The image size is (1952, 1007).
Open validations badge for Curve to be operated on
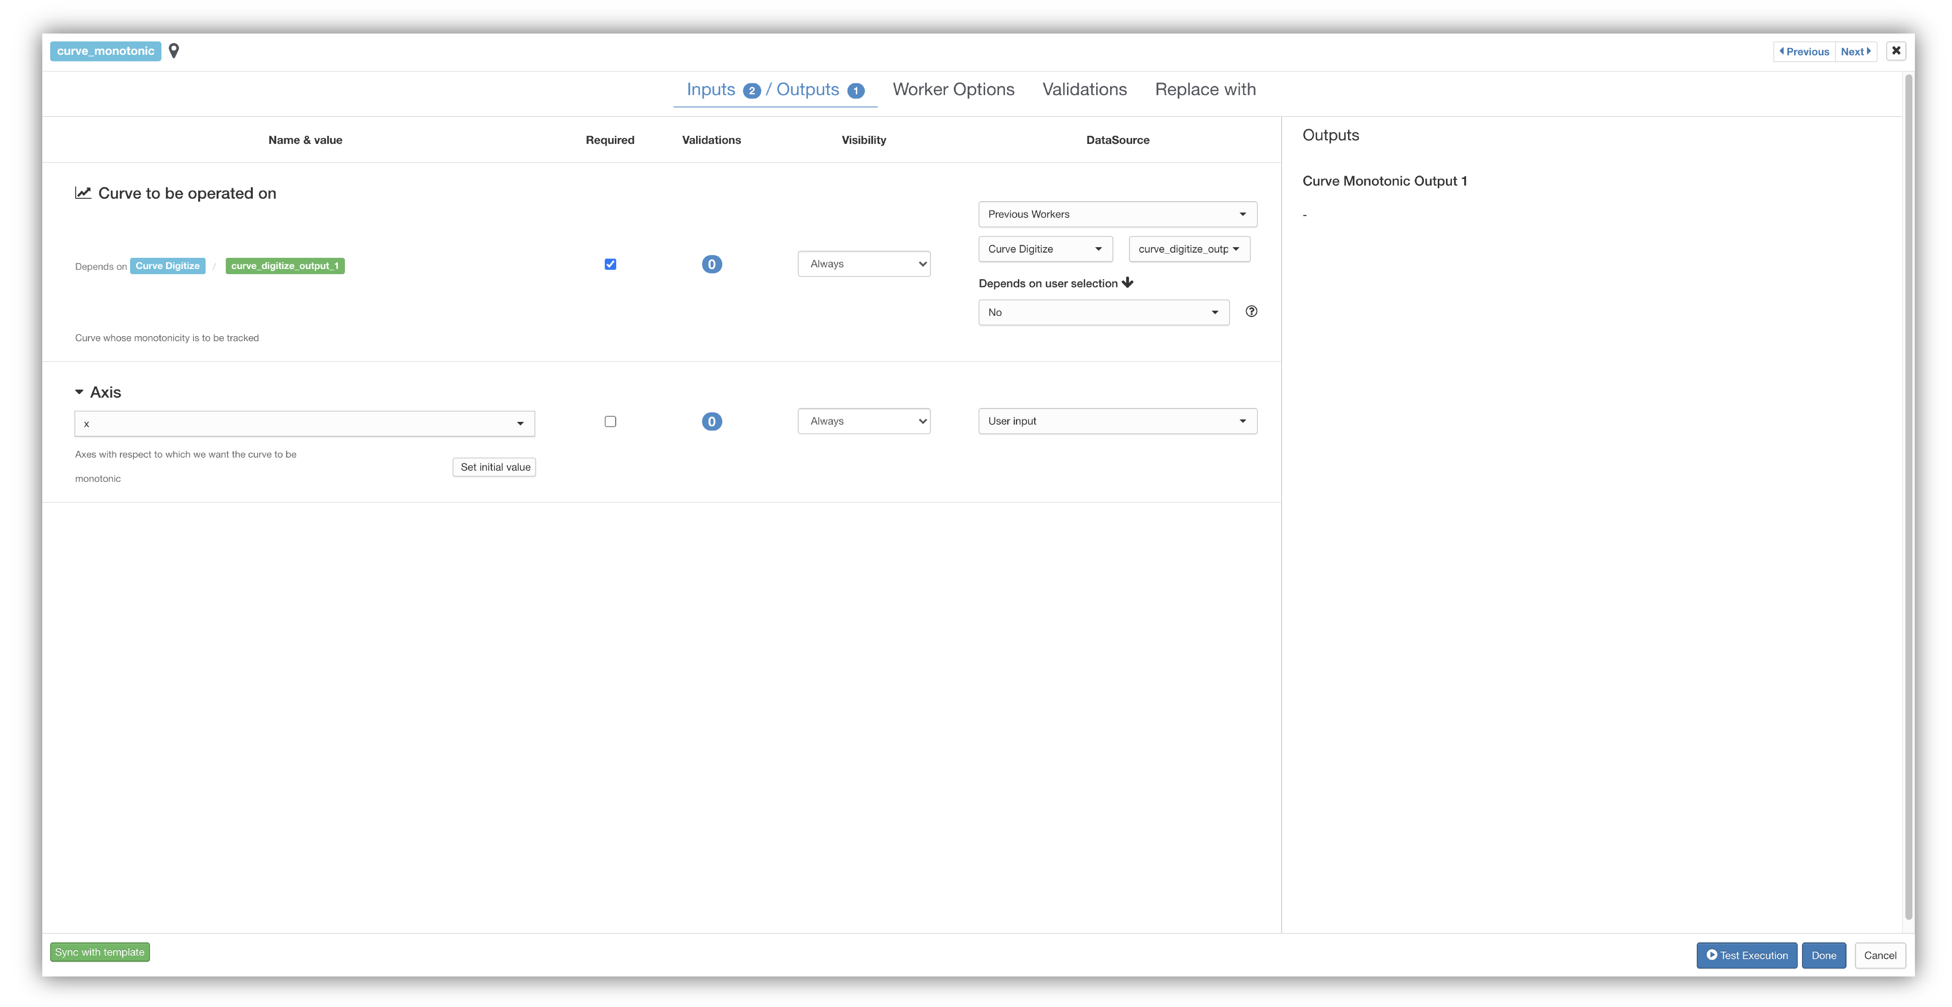[712, 264]
